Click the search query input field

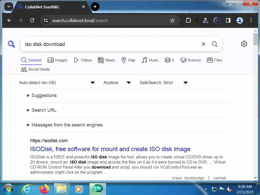click(x=111, y=44)
